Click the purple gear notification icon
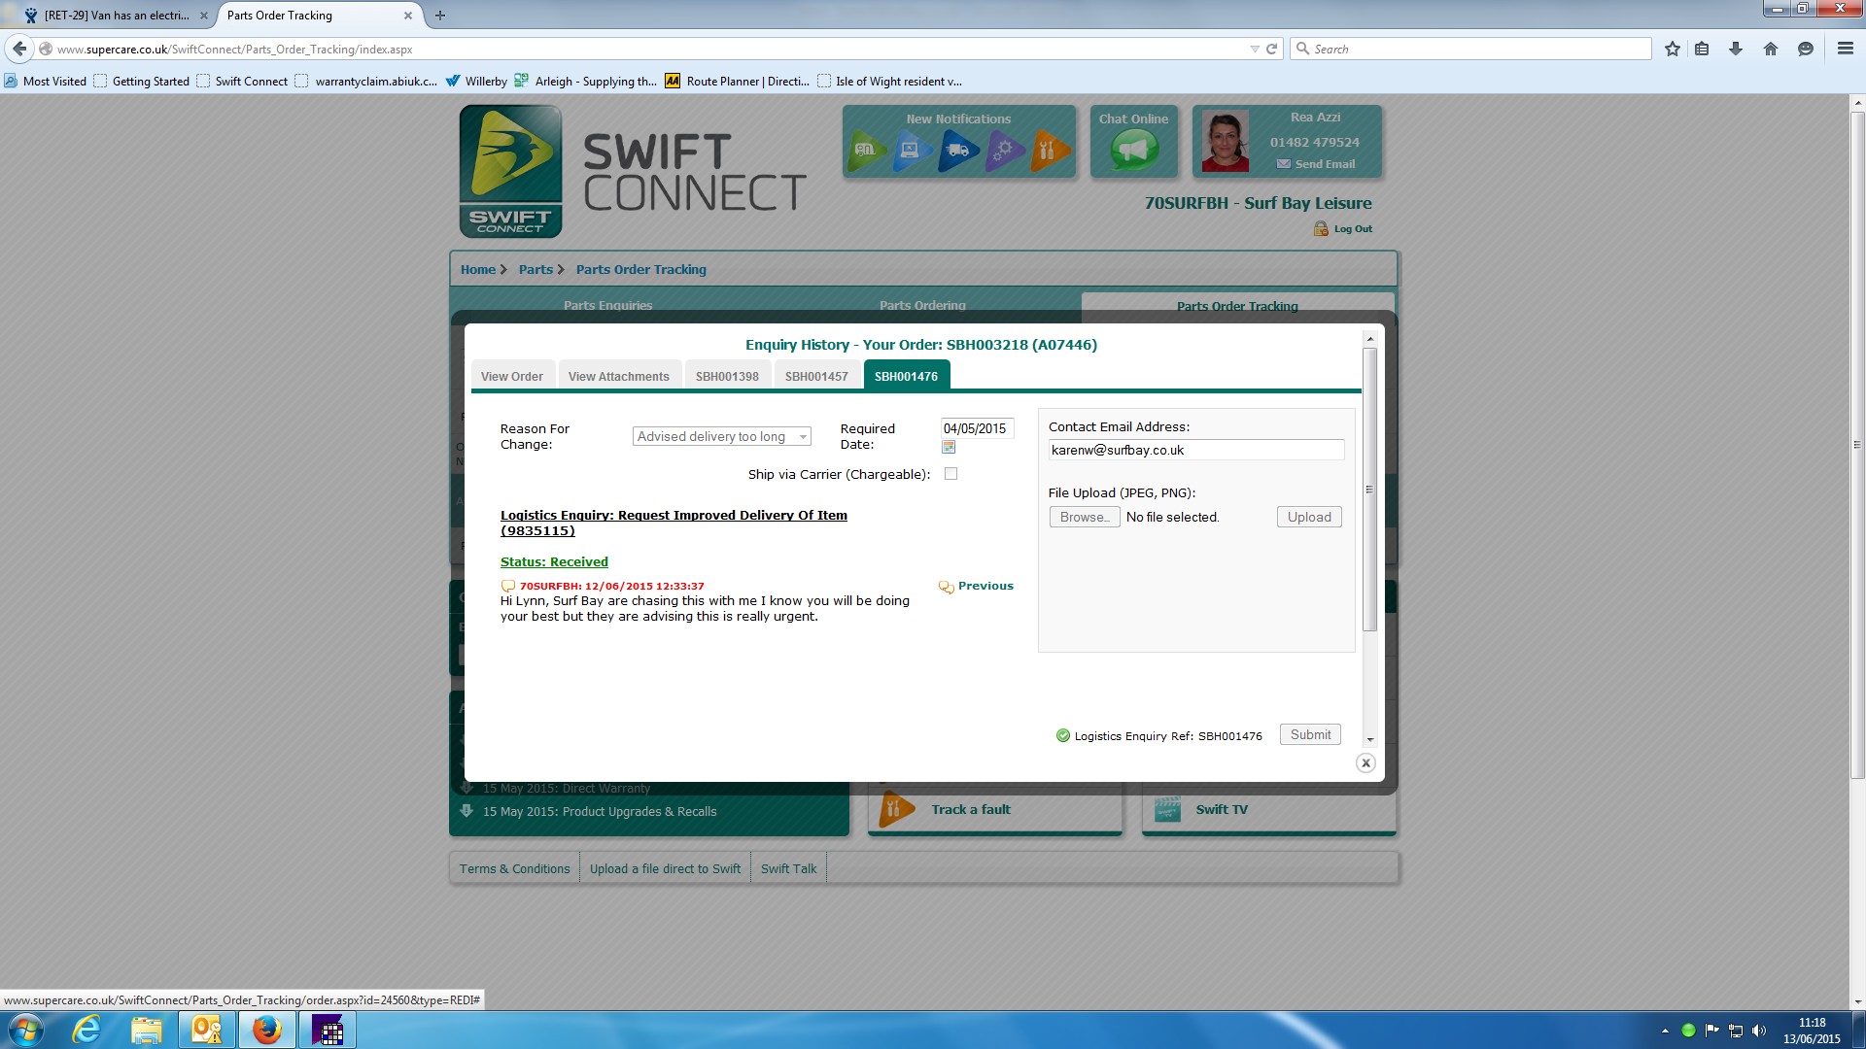 click(x=1004, y=151)
